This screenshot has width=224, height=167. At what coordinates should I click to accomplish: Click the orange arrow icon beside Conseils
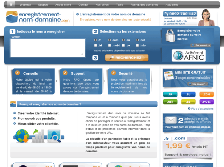coord(18,73)
